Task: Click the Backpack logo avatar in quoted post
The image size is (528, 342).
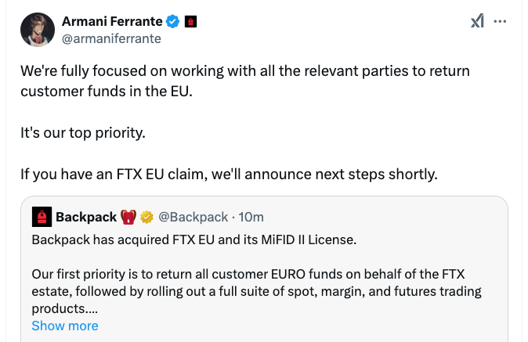Action: (42, 217)
